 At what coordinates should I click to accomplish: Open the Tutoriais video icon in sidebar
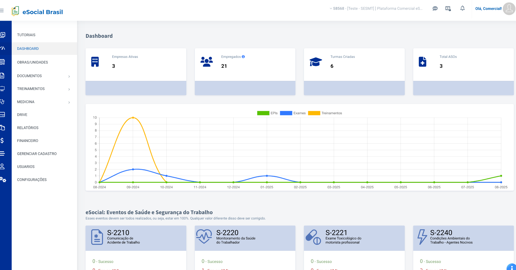click(x=3, y=35)
